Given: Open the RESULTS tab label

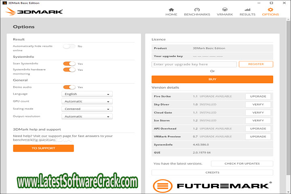Looking at the screenshot, I should [247, 15].
